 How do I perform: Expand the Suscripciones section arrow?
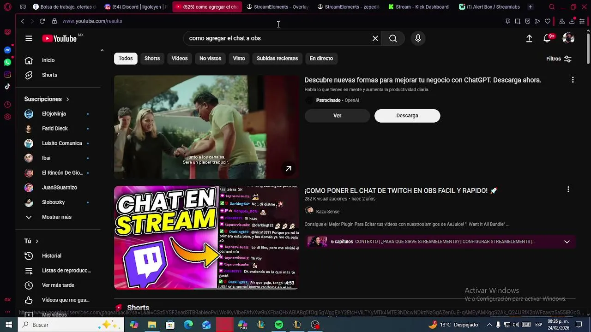click(x=67, y=99)
